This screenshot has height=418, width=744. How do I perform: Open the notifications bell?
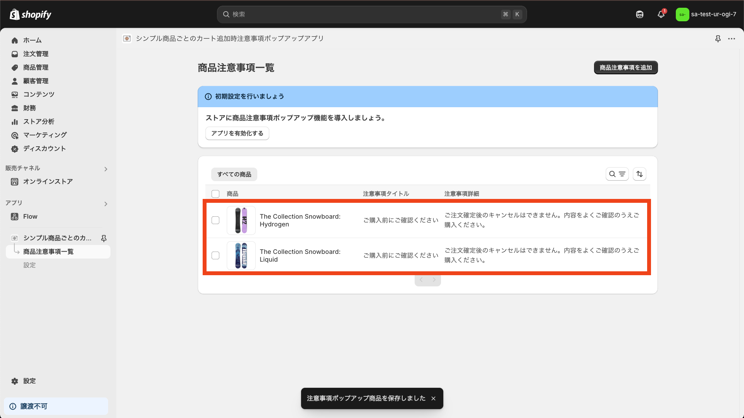pos(661,14)
